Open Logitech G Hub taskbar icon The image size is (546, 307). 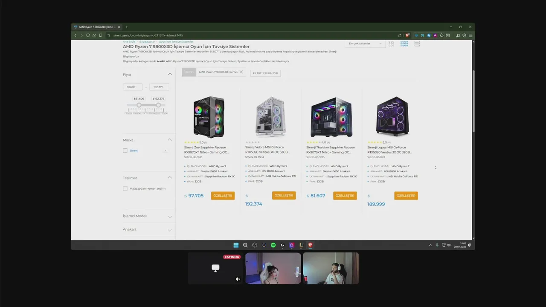(x=282, y=245)
